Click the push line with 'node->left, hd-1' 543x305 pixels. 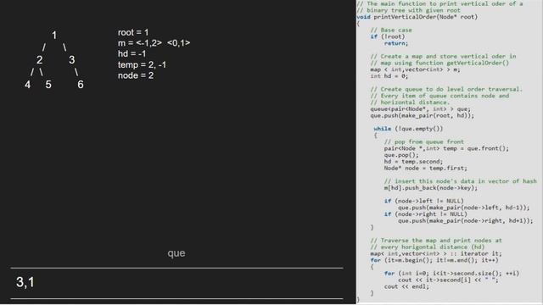(464, 208)
